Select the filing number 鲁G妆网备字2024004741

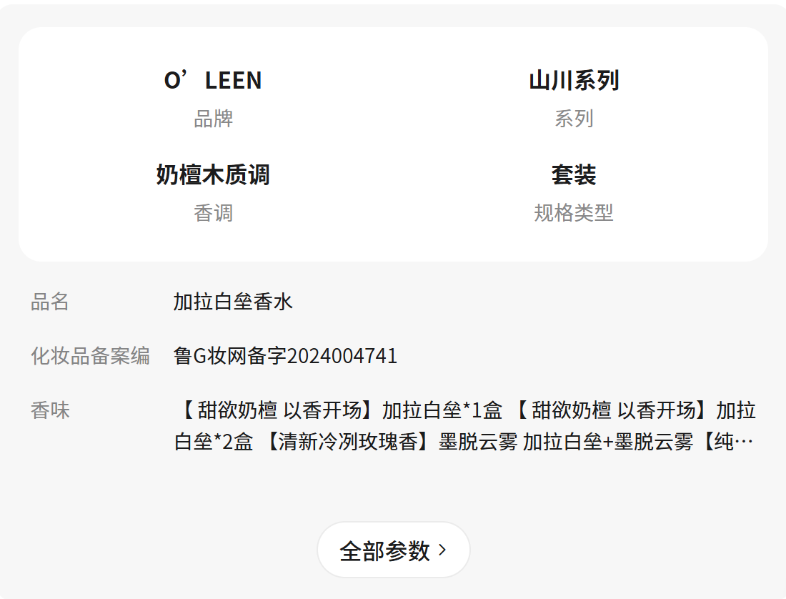(x=285, y=355)
